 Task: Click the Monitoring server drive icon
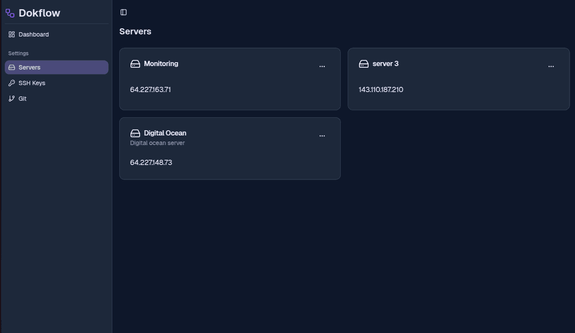(135, 64)
